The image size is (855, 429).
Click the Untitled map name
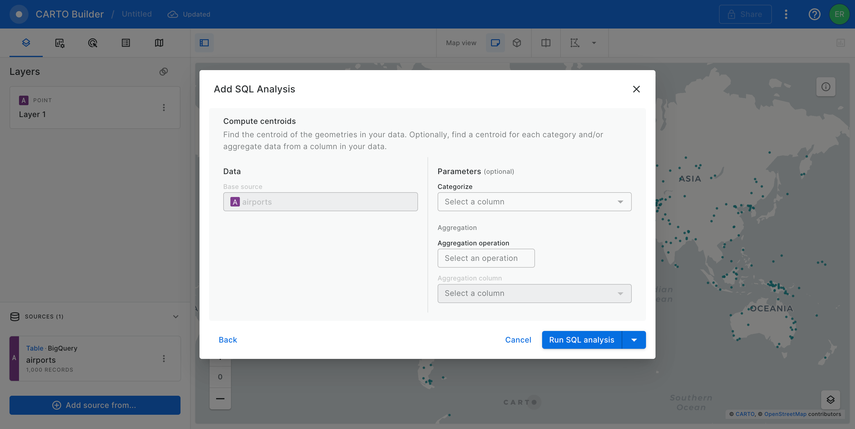[137, 14]
